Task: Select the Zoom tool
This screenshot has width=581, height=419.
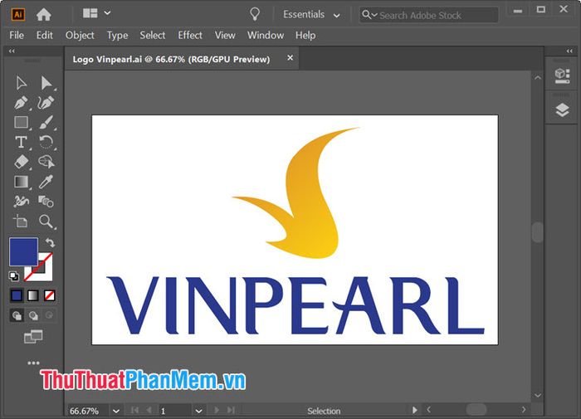Action: click(46, 222)
